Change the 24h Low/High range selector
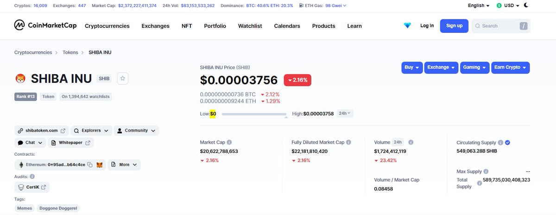Viewport: 556px width, 215px height. coord(345,113)
